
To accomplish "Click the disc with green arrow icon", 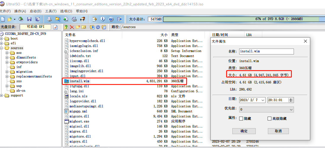I will (x=66, y=19).
